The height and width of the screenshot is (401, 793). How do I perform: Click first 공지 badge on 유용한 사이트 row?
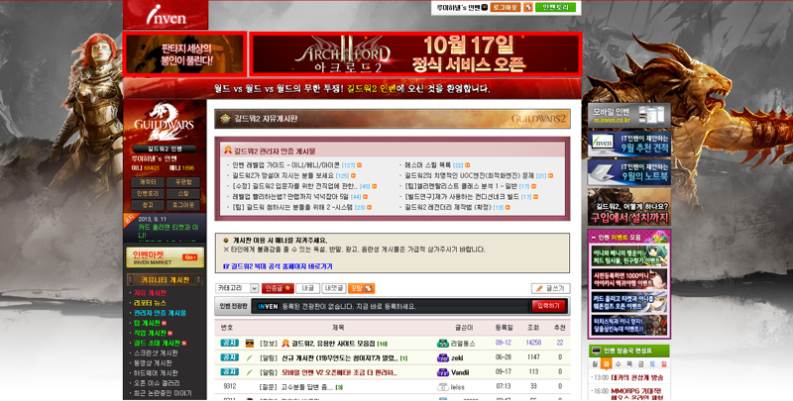click(x=229, y=343)
